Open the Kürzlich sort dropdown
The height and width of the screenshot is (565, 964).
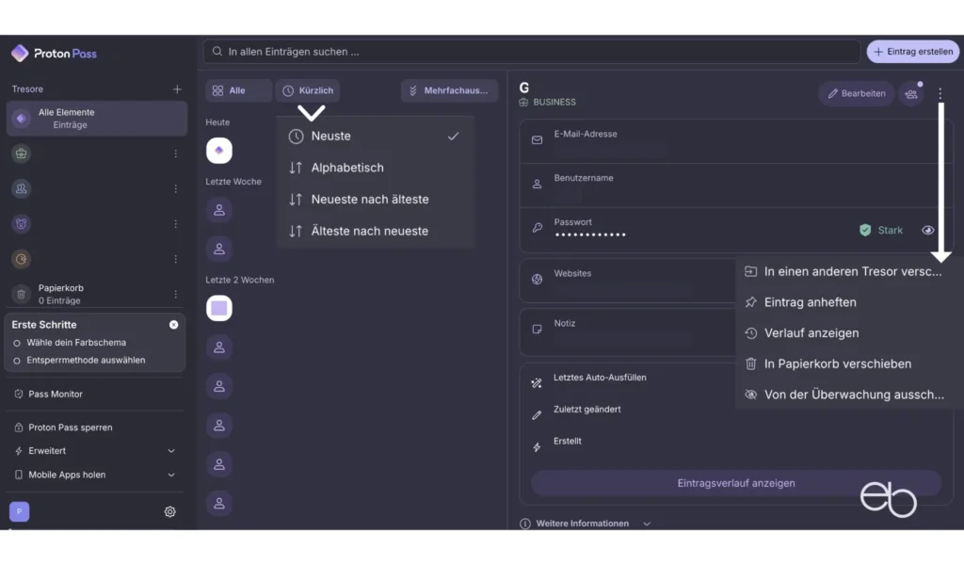click(x=308, y=90)
